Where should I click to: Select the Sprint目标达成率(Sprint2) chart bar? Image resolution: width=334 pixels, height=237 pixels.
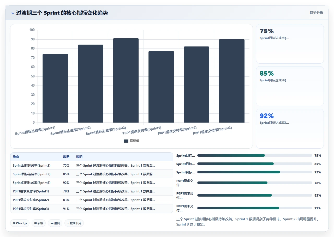[91, 84]
